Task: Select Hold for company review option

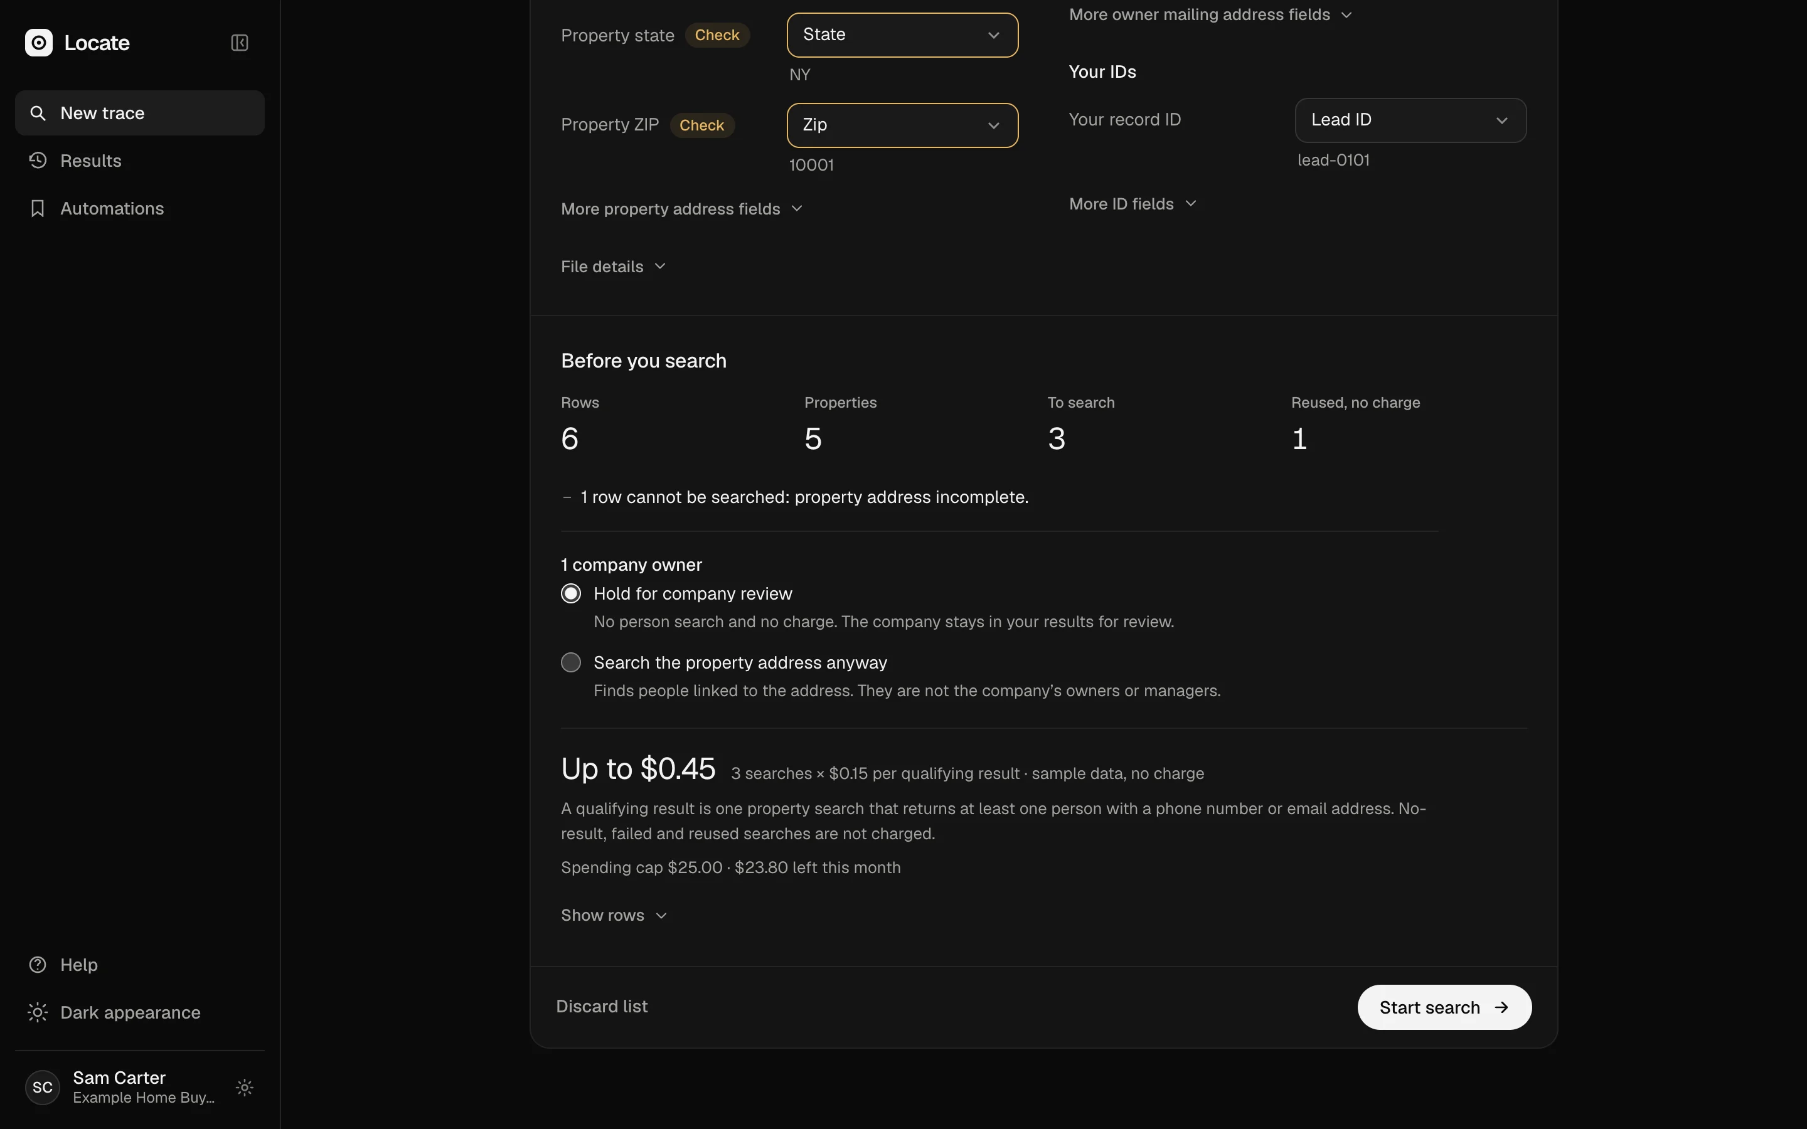Action: pyautogui.click(x=570, y=593)
